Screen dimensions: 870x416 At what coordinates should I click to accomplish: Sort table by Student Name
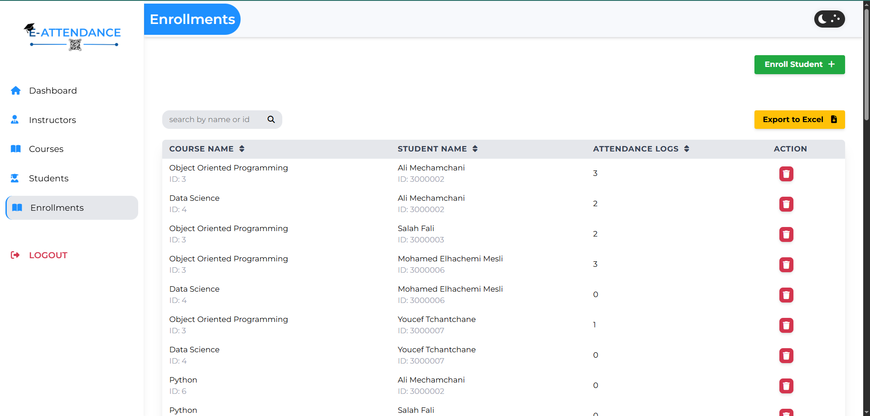coord(475,149)
